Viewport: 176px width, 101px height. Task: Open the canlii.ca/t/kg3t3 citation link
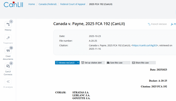(x=145, y=45)
